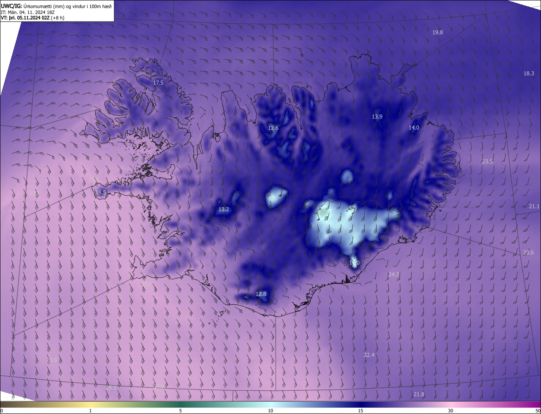Click the 26.9 value label on the map
This screenshot has width=541, height=414.
pyautogui.click(x=52, y=360)
